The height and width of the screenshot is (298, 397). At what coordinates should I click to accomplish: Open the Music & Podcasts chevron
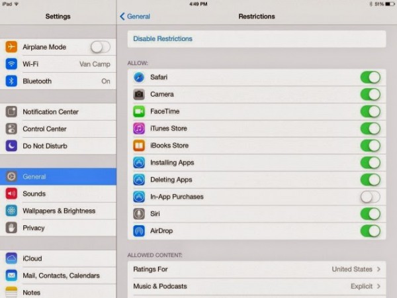point(378,286)
